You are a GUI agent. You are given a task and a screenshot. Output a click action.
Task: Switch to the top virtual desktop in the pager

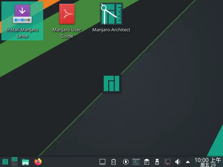pos(14,159)
